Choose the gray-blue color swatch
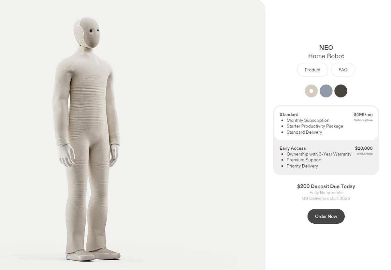Image resolution: width=391 pixels, height=270 pixels. [326, 91]
